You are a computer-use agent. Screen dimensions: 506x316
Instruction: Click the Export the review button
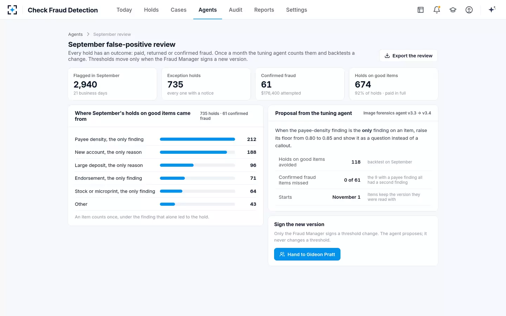408,55
